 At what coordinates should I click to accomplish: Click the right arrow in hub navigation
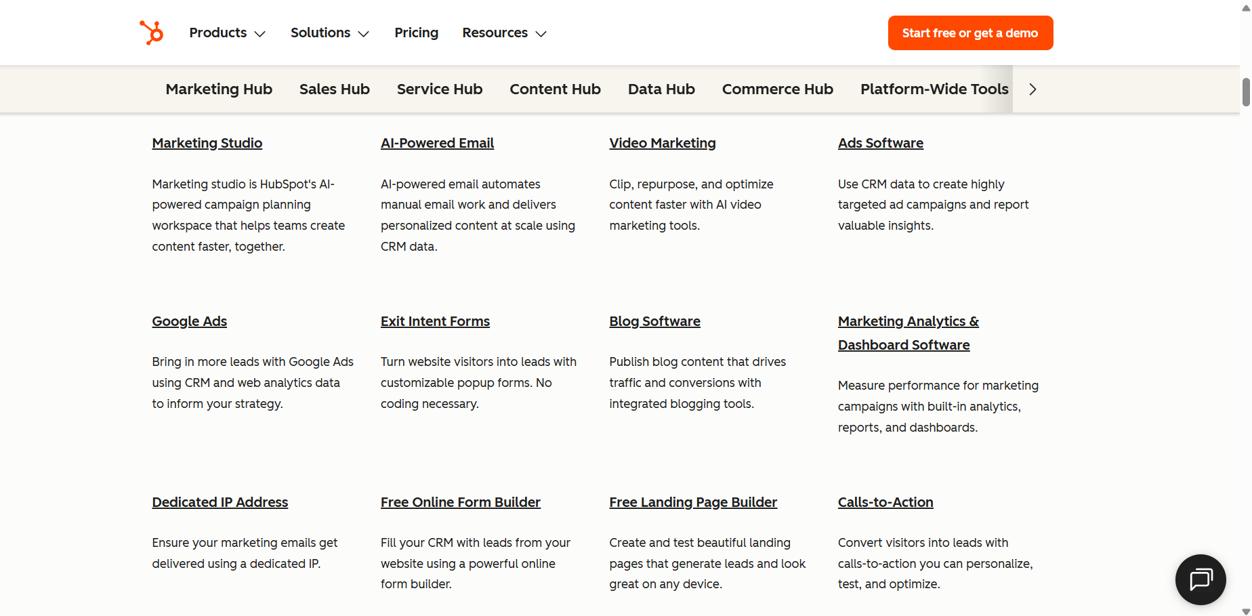pyautogui.click(x=1032, y=89)
